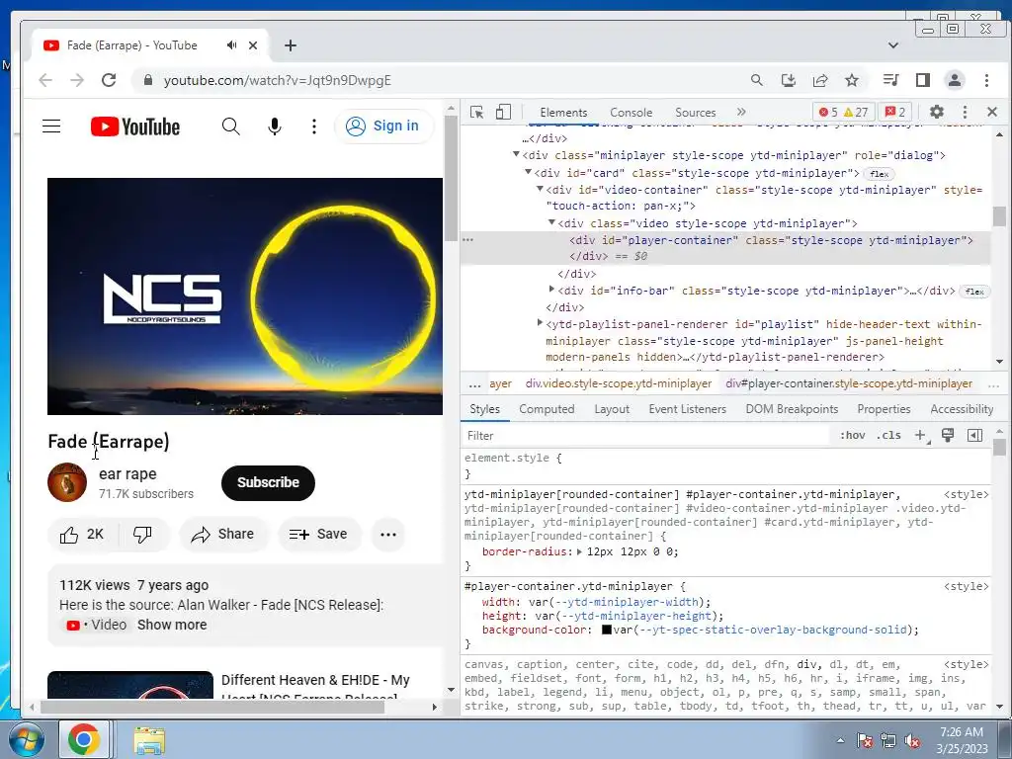The height and width of the screenshot is (759, 1012).
Task: Click the address bar URL
Action: (x=278, y=81)
